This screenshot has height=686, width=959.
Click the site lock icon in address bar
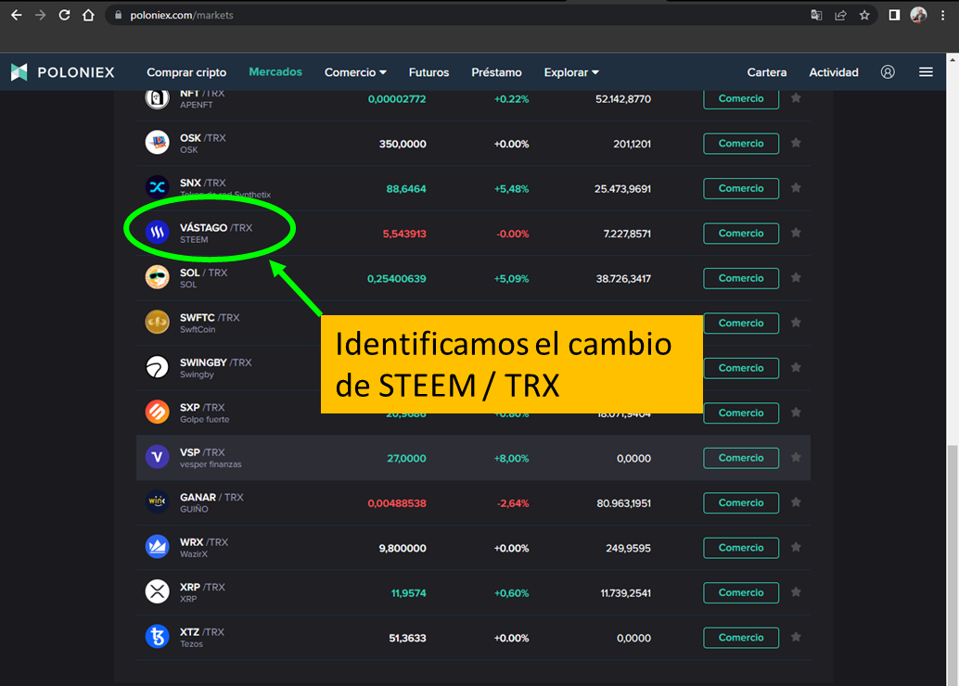(118, 15)
